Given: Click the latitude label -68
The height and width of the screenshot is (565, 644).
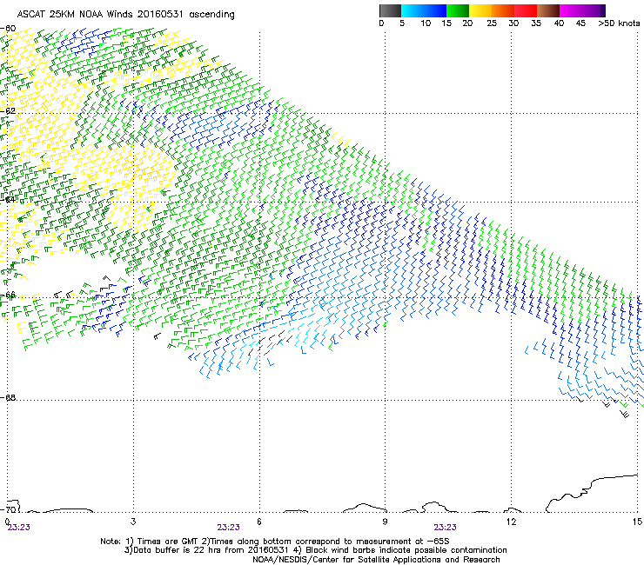Looking at the screenshot, I should coord(8,397).
